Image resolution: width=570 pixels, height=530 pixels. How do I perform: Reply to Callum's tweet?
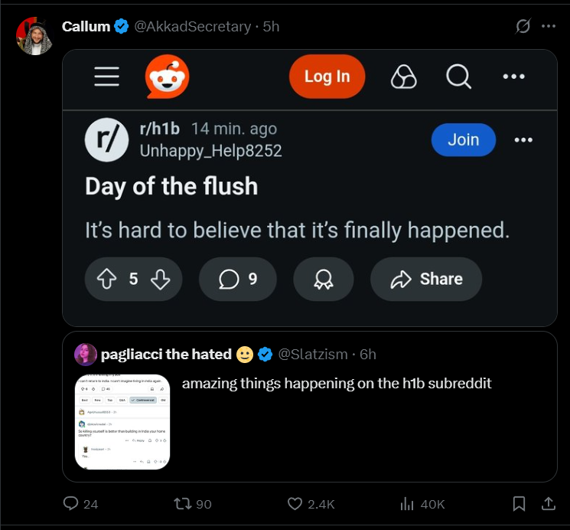pyautogui.click(x=71, y=503)
